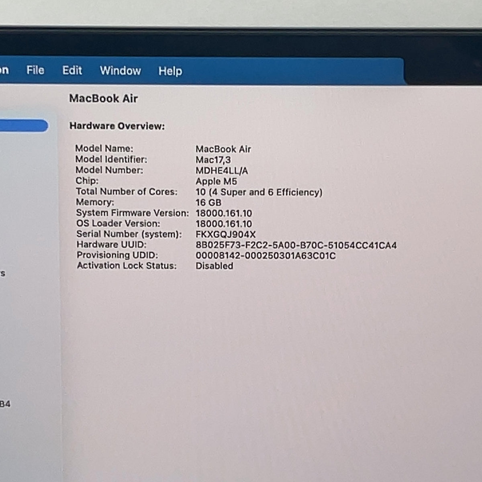This screenshot has width=482, height=482.
Task: Select the value 16 GB
Action: [x=208, y=203]
